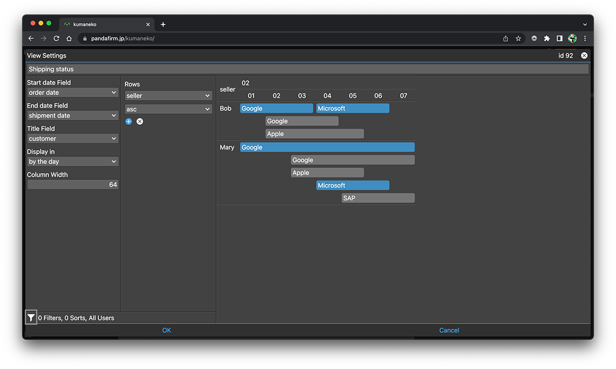Viewport: 616px width, 369px height.
Task: Click the filter funnel icon
Action: 31,318
